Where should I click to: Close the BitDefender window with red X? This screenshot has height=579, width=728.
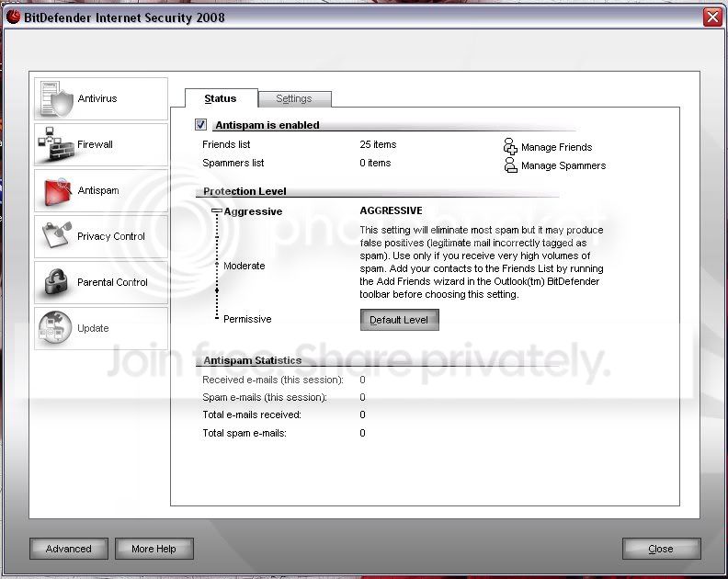[x=712, y=17]
